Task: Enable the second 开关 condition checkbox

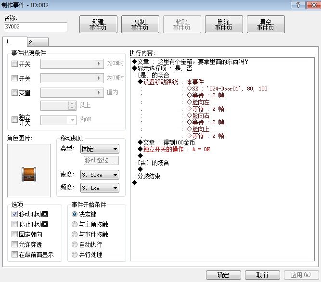Action: (14, 78)
